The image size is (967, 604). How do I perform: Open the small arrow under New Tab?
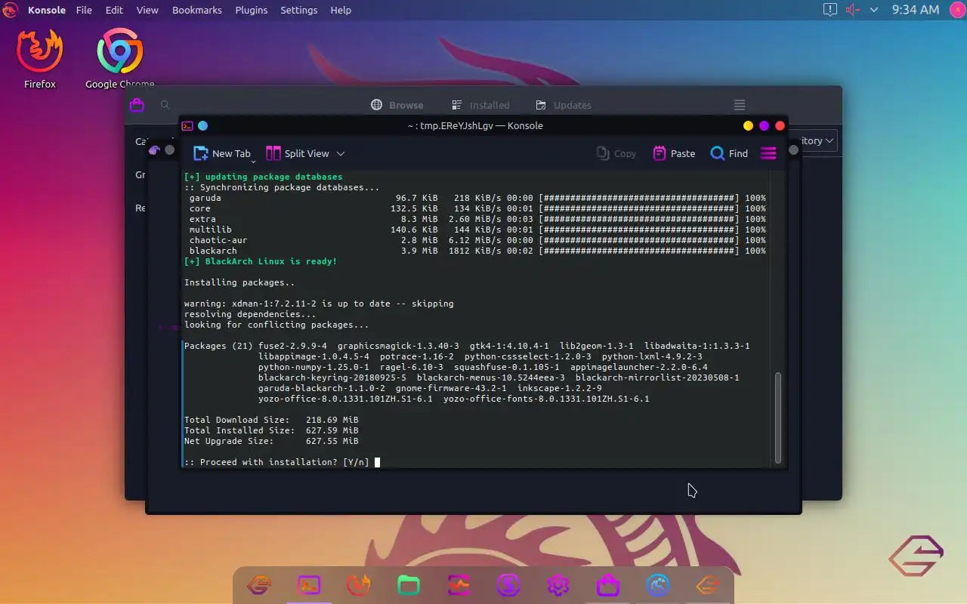coord(253,162)
